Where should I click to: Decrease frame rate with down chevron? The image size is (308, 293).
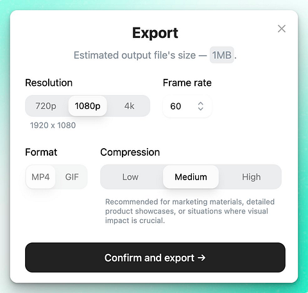tap(200, 109)
